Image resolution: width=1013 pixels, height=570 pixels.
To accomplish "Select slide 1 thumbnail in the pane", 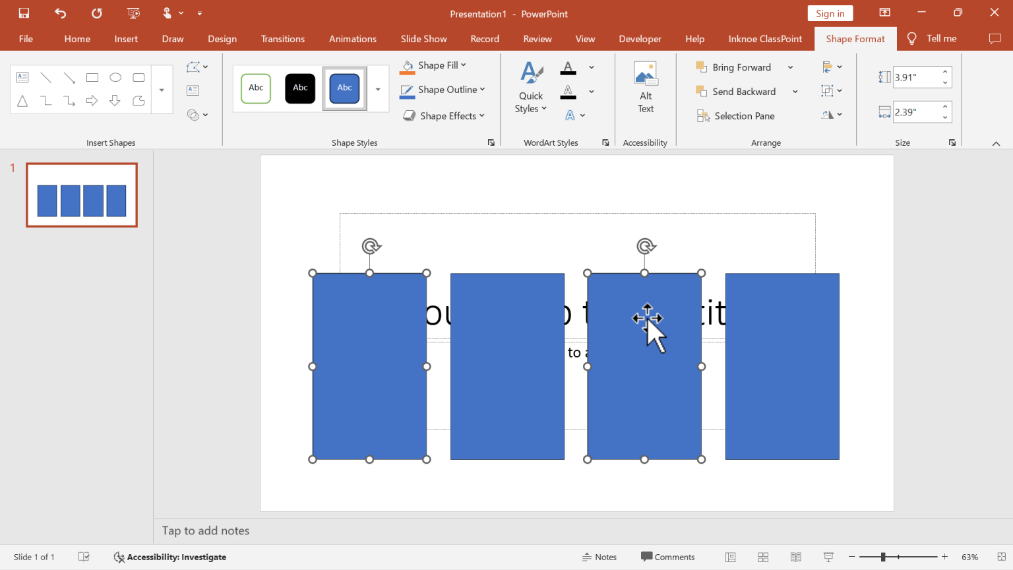I will [x=81, y=194].
